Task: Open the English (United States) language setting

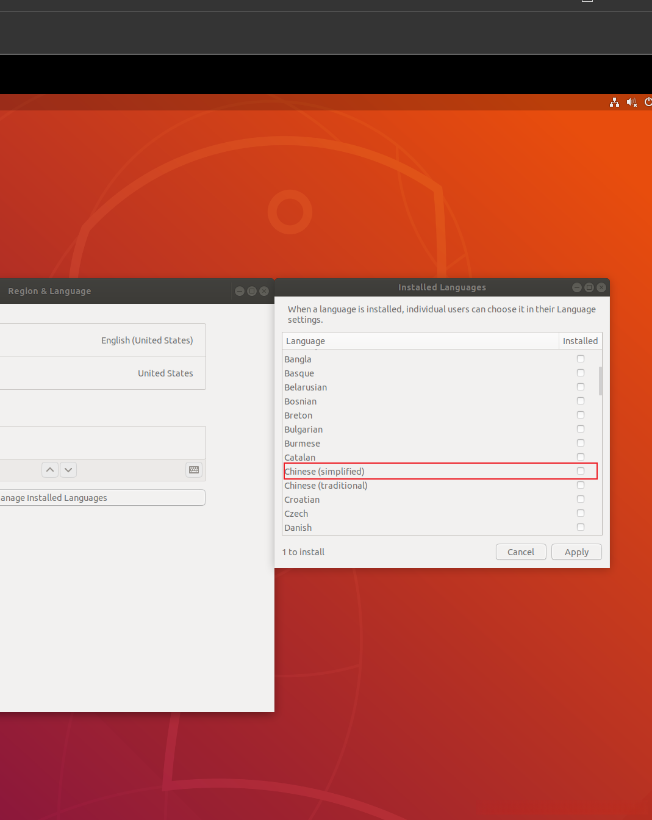Action: 102,340
